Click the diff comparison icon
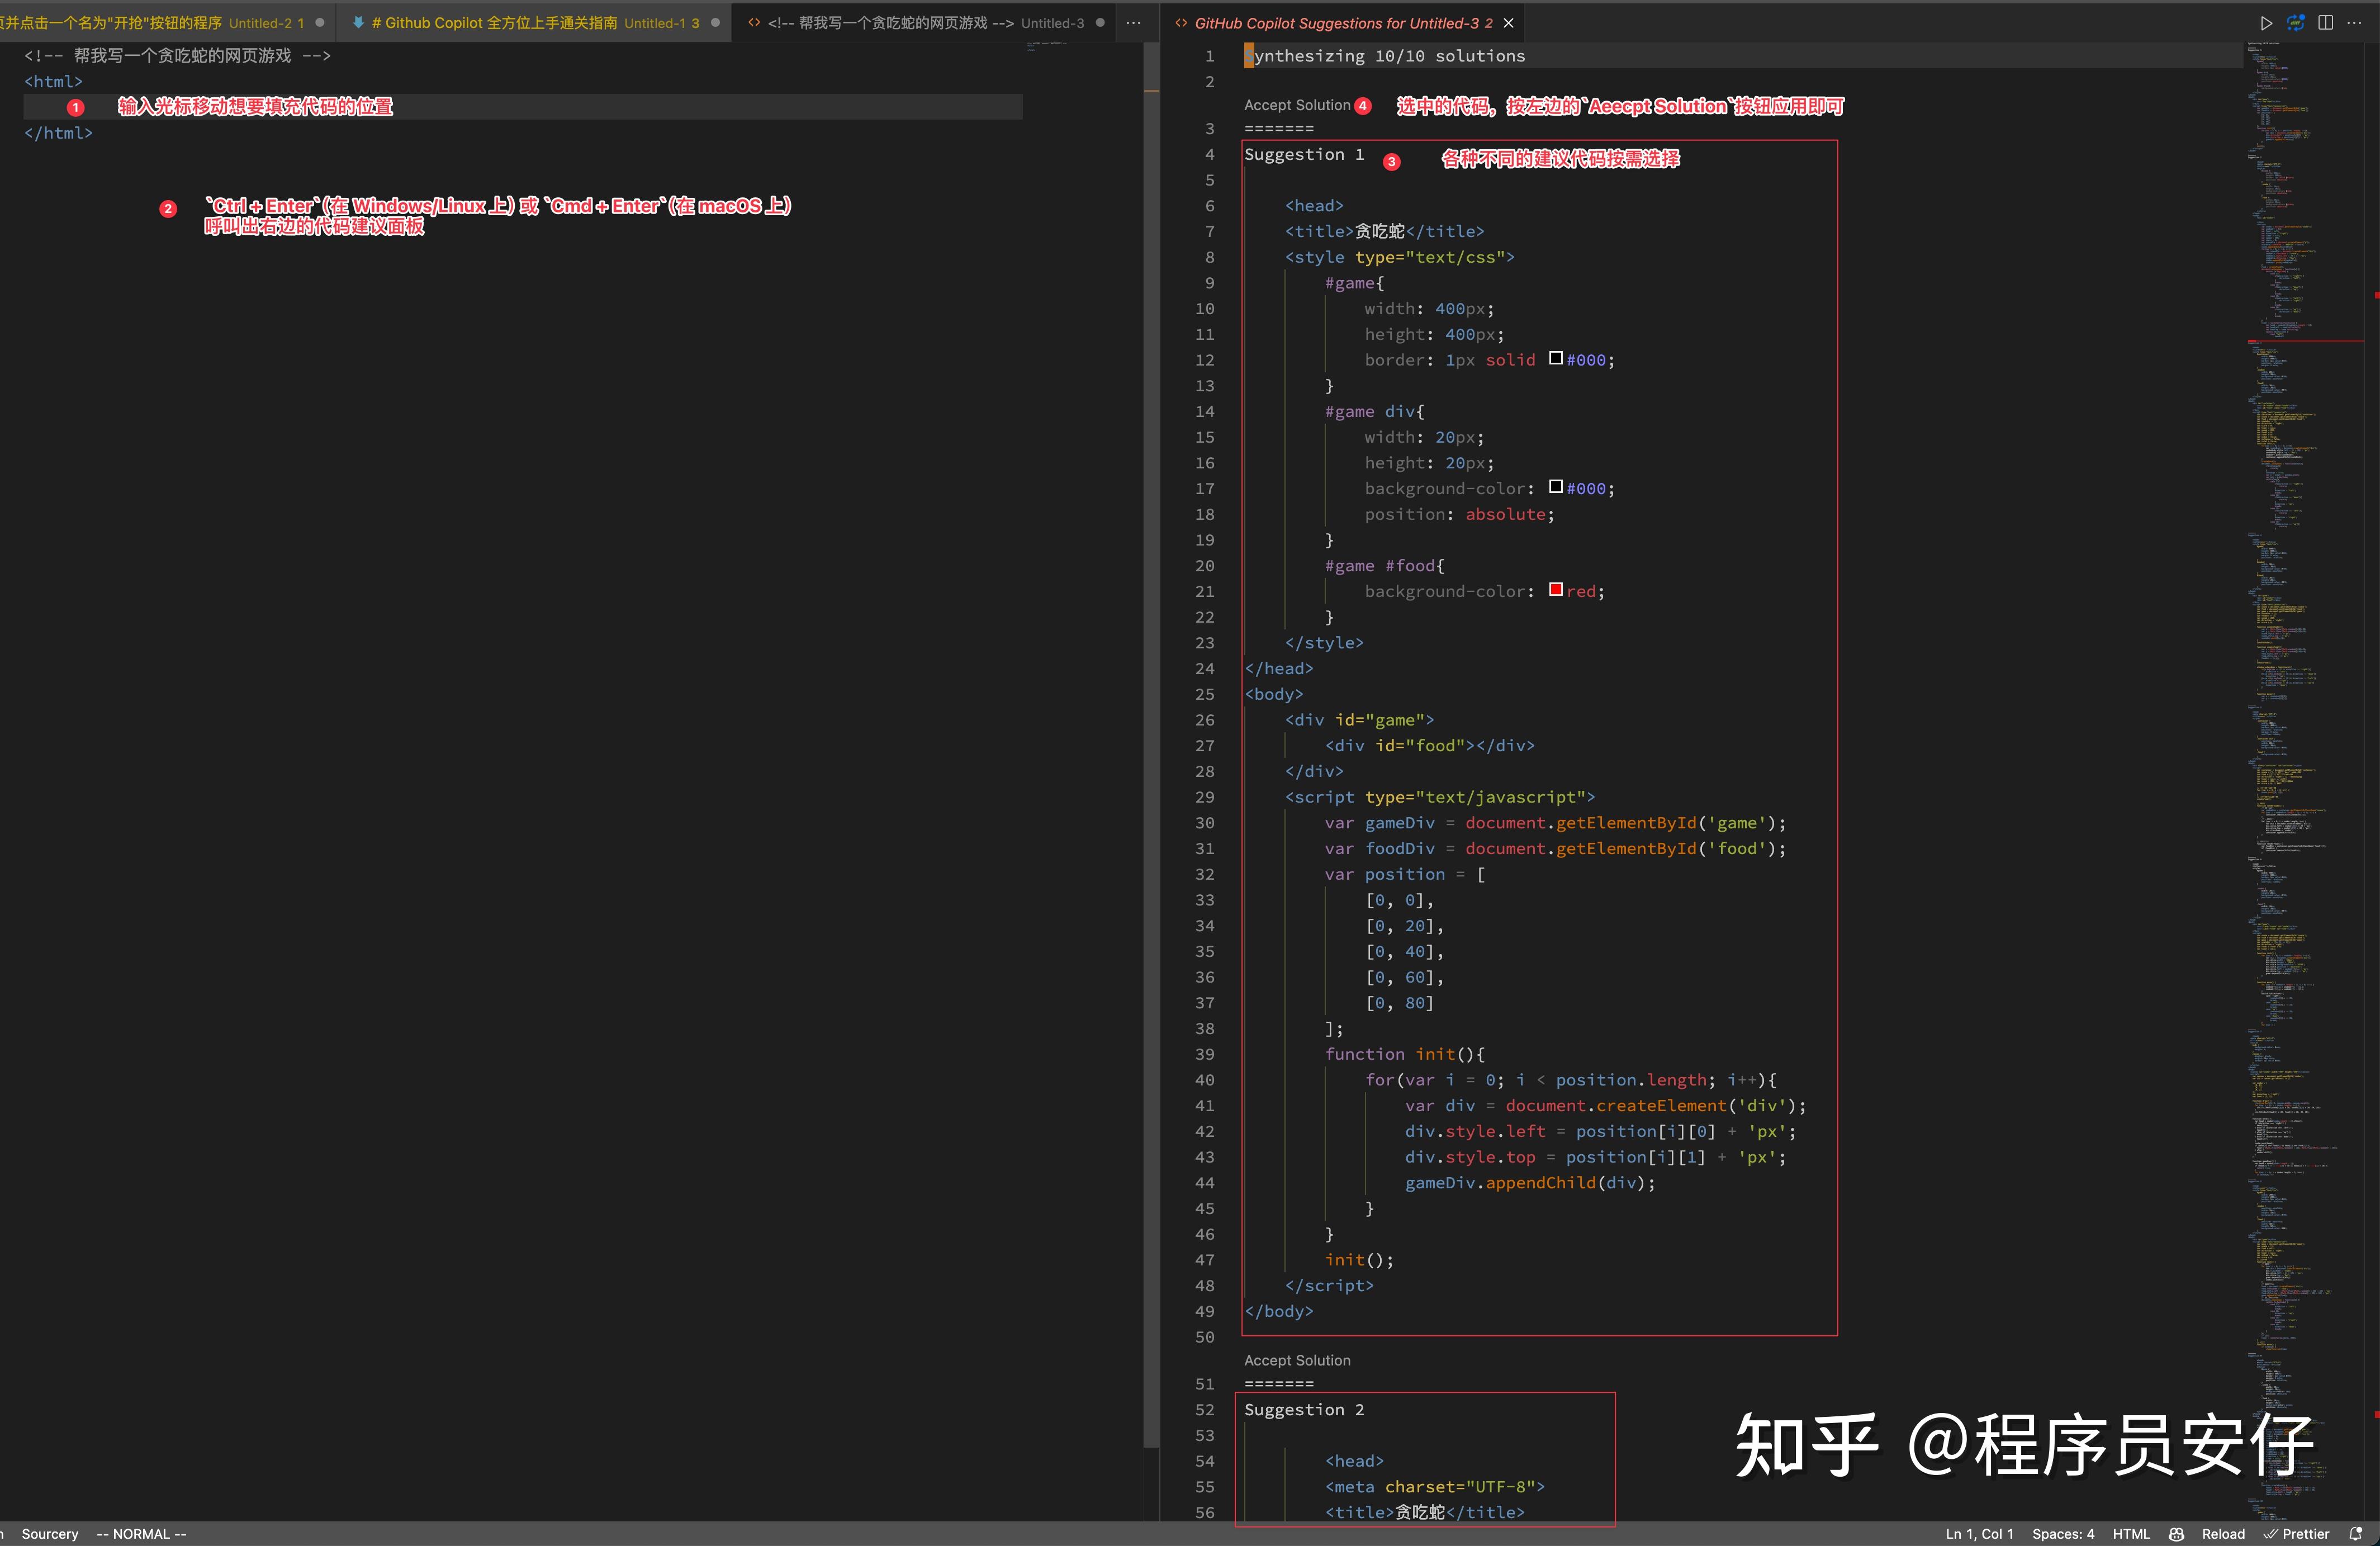 tap(2297, 23)
